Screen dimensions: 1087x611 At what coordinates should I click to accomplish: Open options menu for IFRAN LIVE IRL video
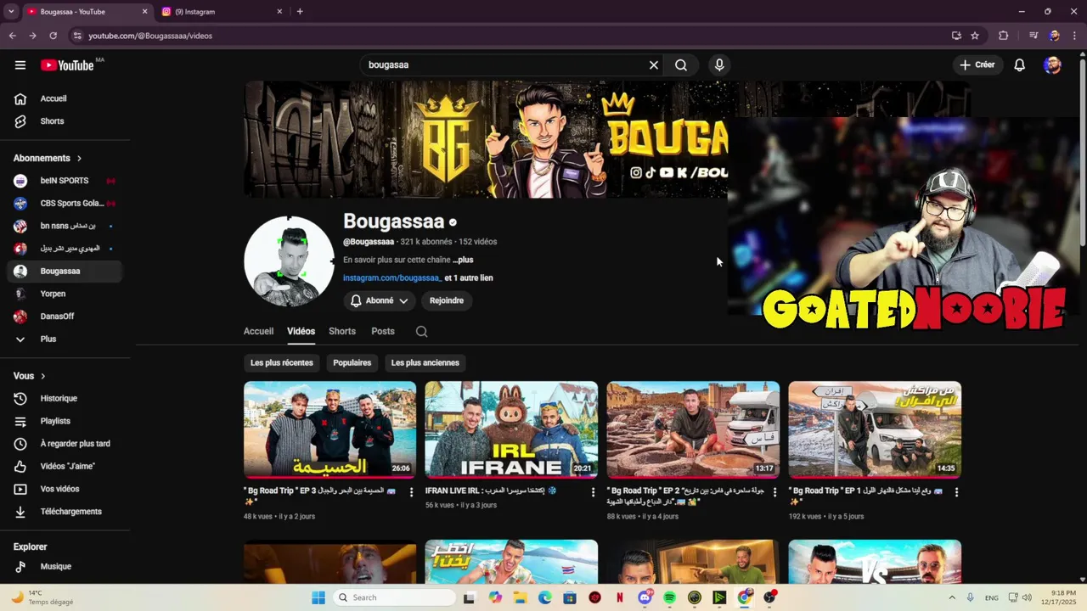(593, 492)
